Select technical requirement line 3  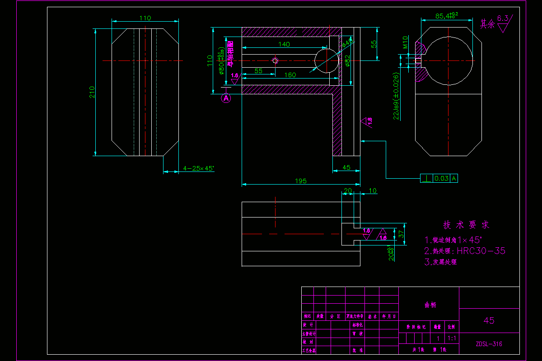(x=440, y=262)
